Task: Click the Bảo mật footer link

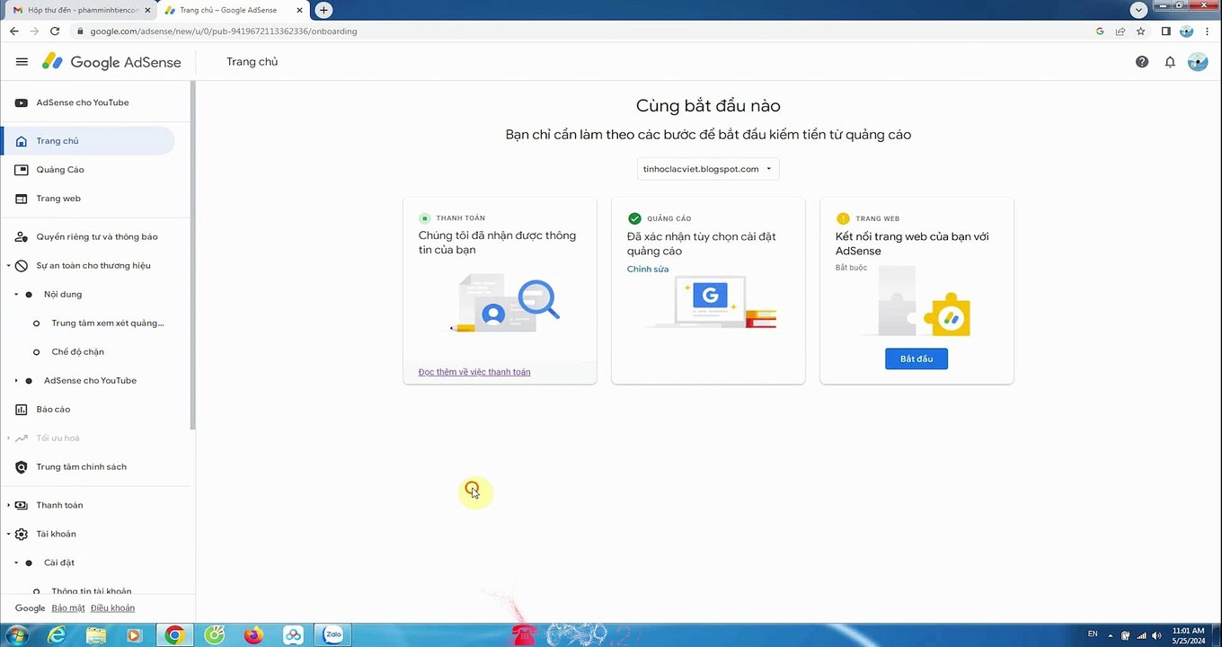Action: pos(68,608)
